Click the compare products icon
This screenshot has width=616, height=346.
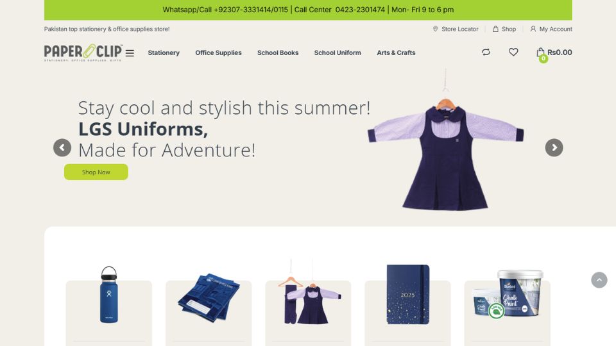pyautogui.click(x=486, y=52)
